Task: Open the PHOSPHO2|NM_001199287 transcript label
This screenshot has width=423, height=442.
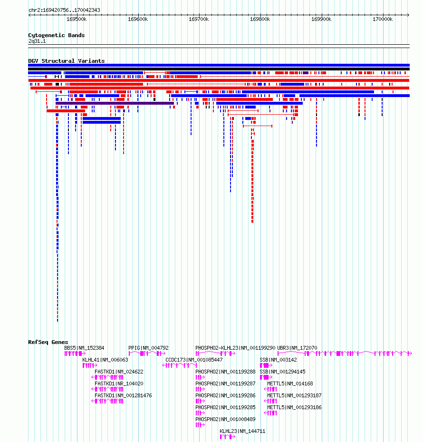Action: pyautogui.click(x=226, y=383)
